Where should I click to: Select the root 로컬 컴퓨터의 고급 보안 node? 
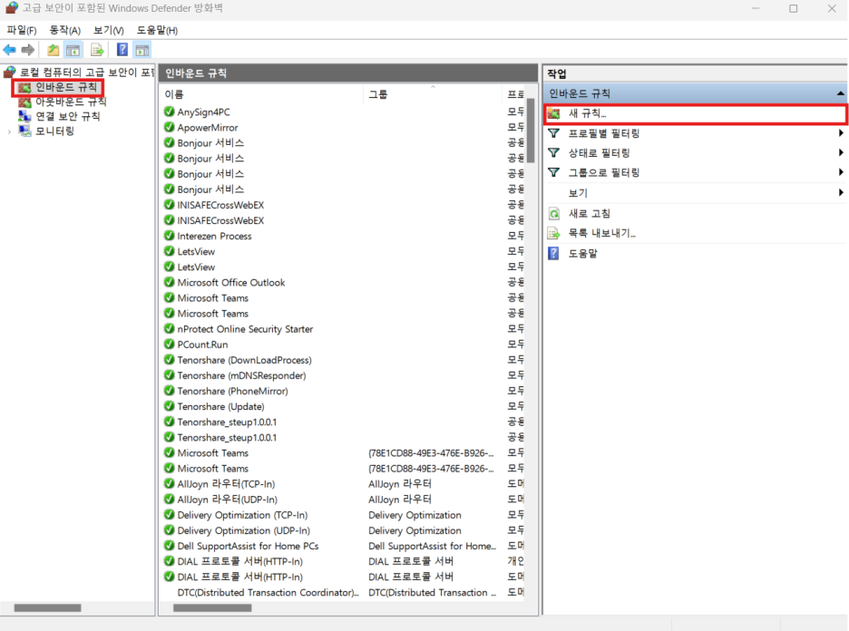[87, 73]
